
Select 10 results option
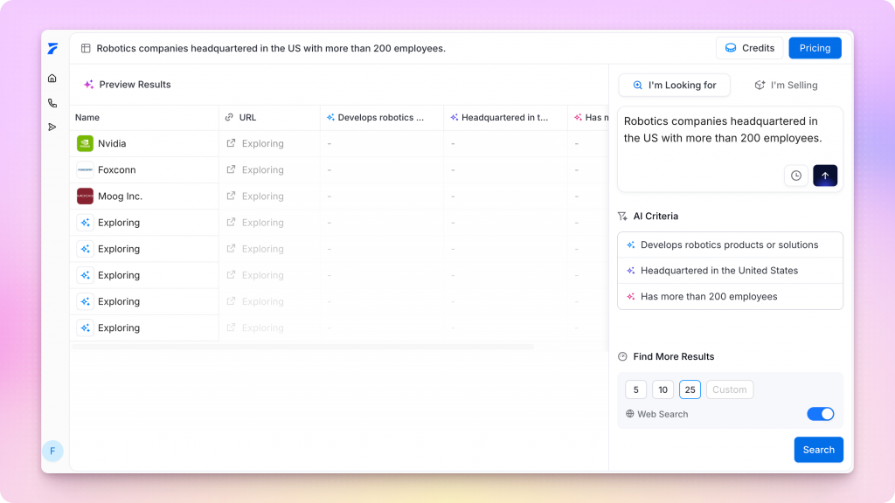point(663,389)
